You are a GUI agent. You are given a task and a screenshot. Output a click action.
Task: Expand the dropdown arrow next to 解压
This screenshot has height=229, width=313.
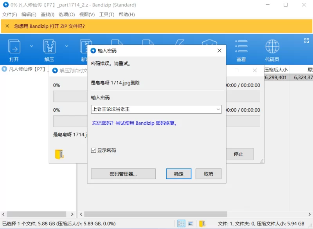pos(67,46)
